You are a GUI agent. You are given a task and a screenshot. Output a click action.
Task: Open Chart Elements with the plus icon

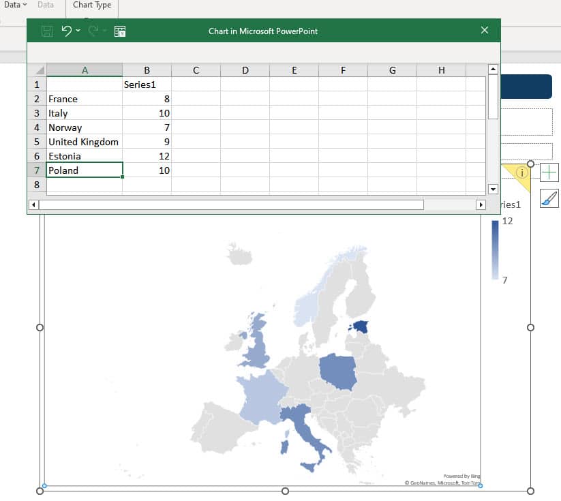[x=550, y=172]
